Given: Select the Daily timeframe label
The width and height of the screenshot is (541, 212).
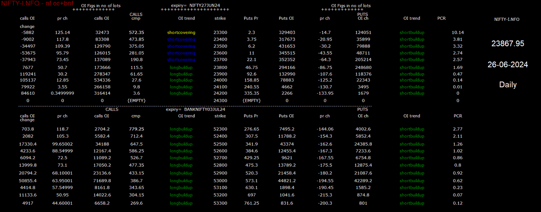Looking at the screenshot, I should pyautogui.click(x=509, y=84).
